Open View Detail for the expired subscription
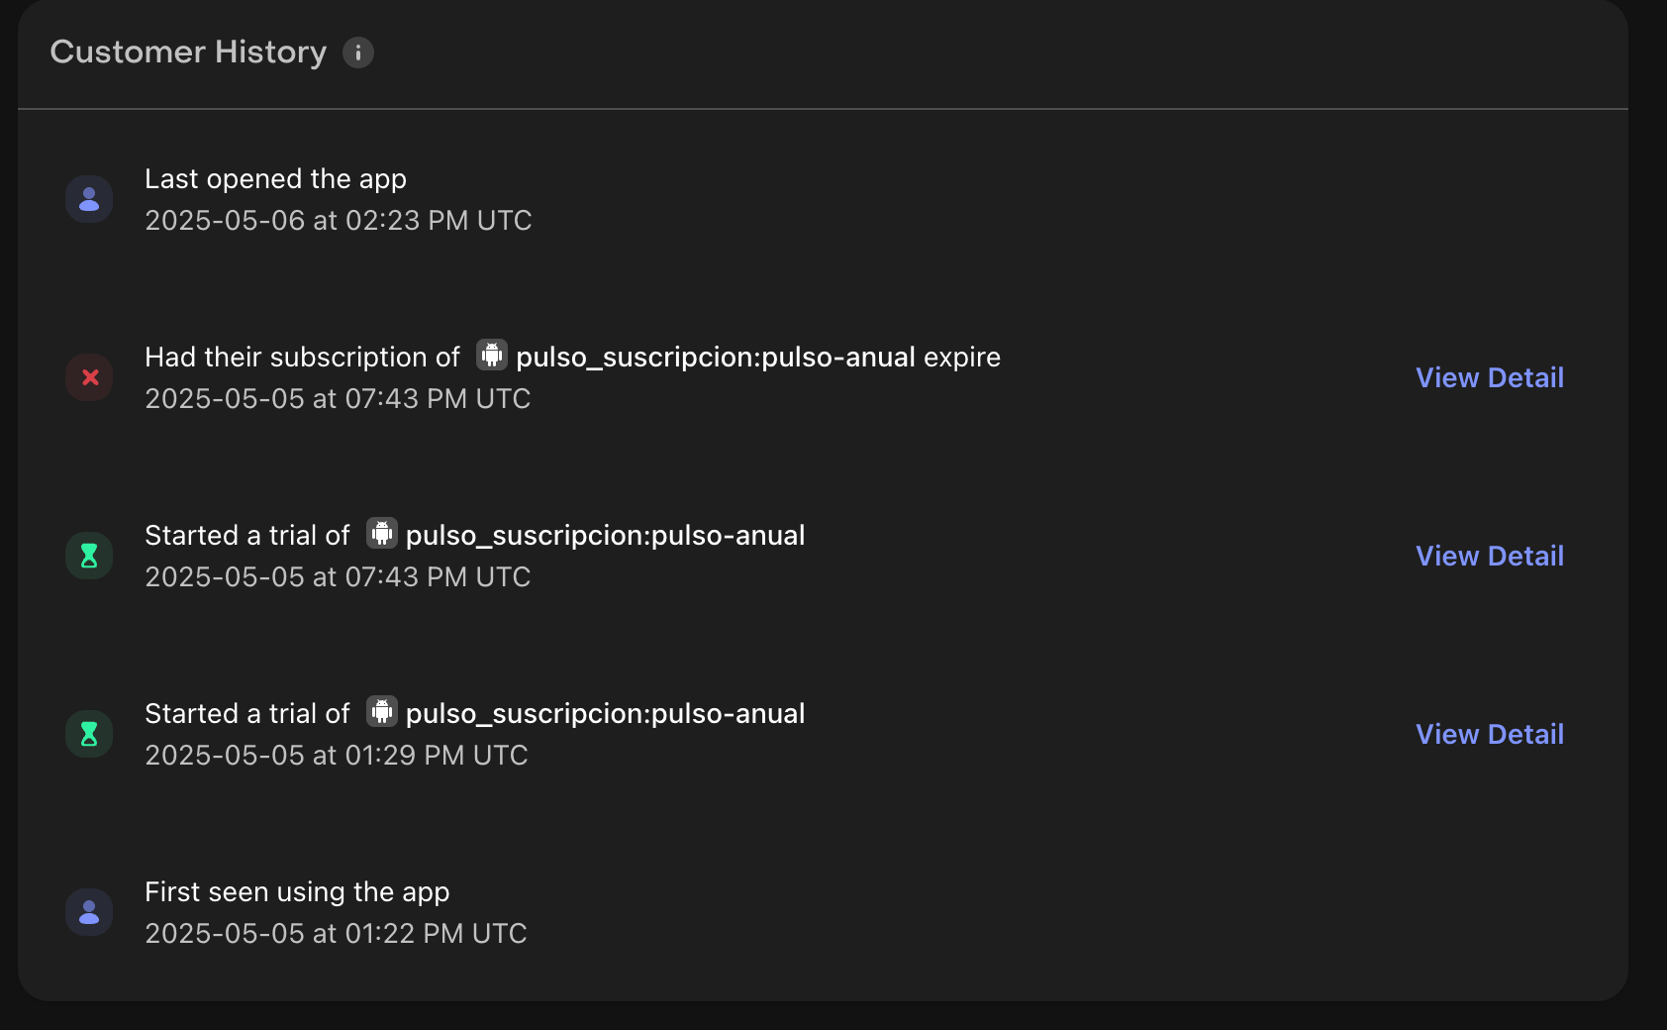 coord(1490,377)
